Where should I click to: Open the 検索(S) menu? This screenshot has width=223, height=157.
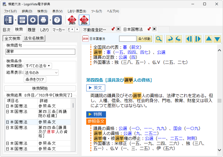click(42, 11)
